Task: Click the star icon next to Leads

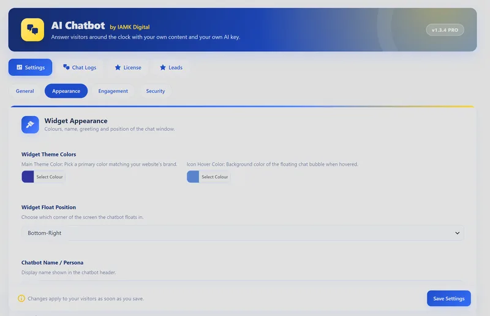Action: [163, 67]
